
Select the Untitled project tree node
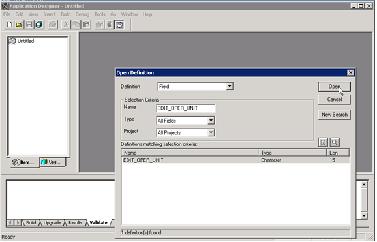[x=25, y=41]
